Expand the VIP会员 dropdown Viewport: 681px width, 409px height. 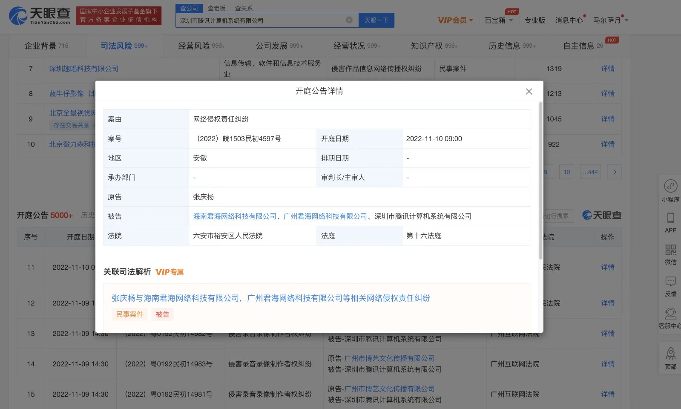[x=455, y=20]
